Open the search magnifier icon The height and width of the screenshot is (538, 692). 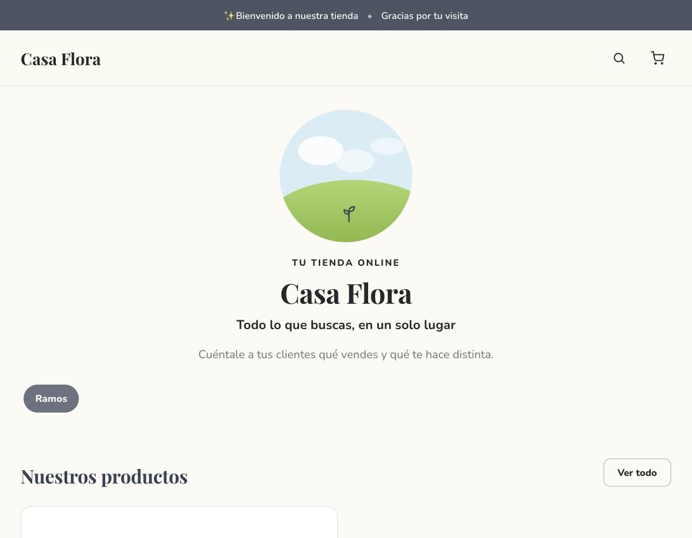tap(618, 58)
